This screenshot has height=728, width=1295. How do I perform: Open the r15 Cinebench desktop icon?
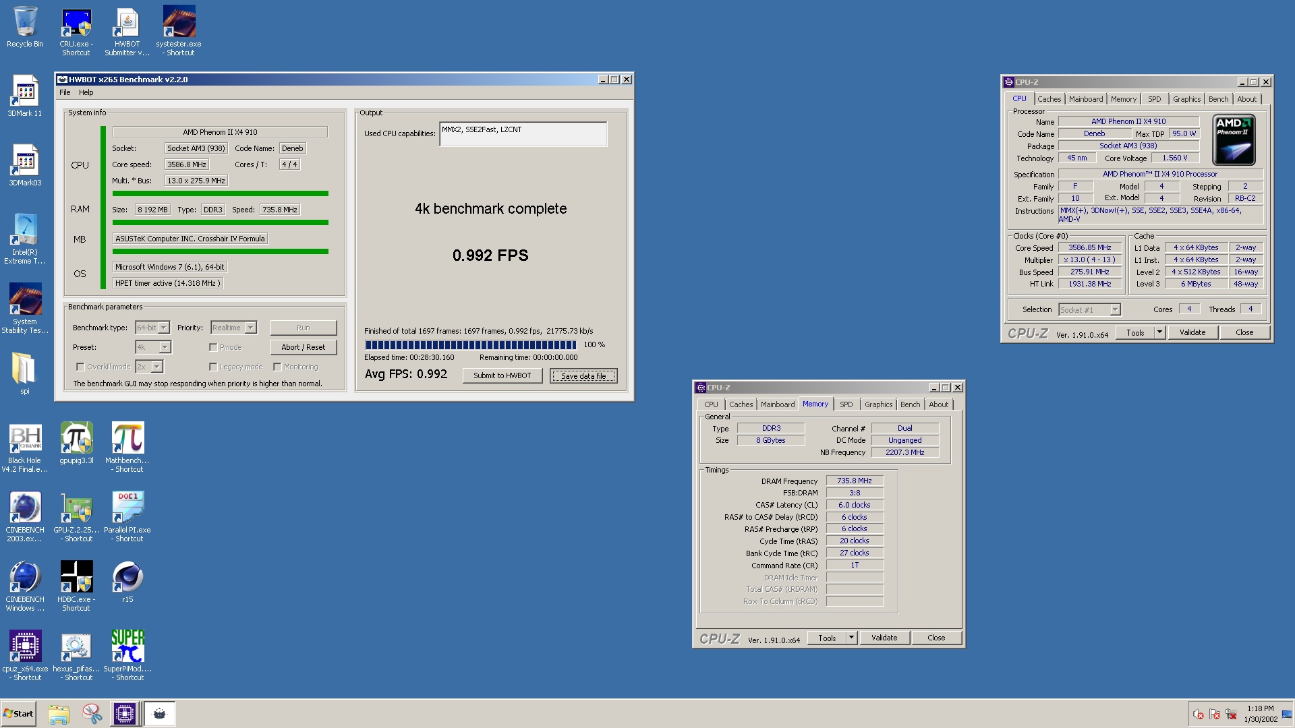[x=127, y=582]
